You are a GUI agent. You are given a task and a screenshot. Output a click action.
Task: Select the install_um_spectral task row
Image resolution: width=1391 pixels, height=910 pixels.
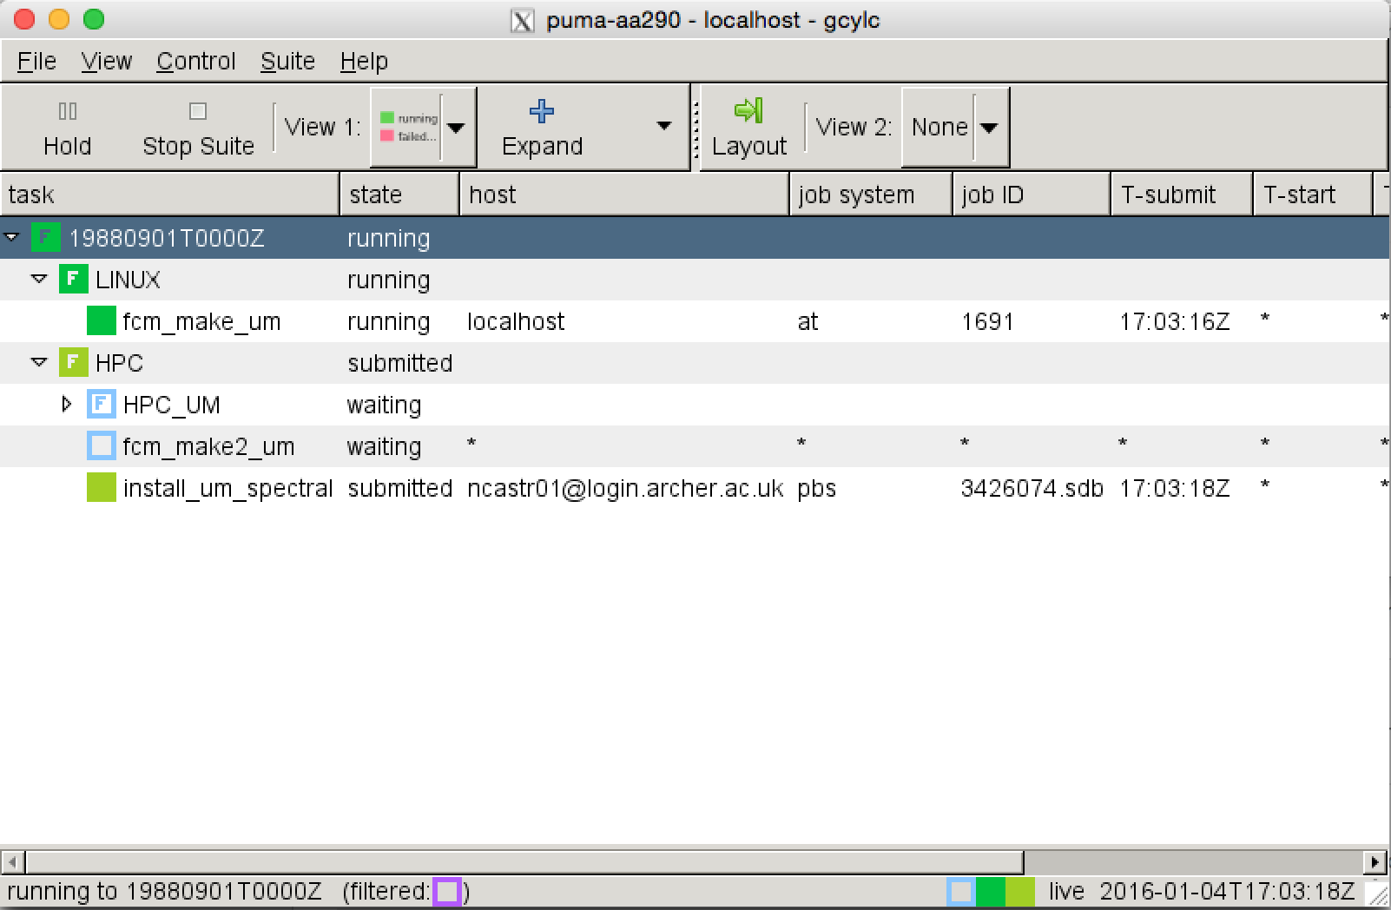[695, 488]
